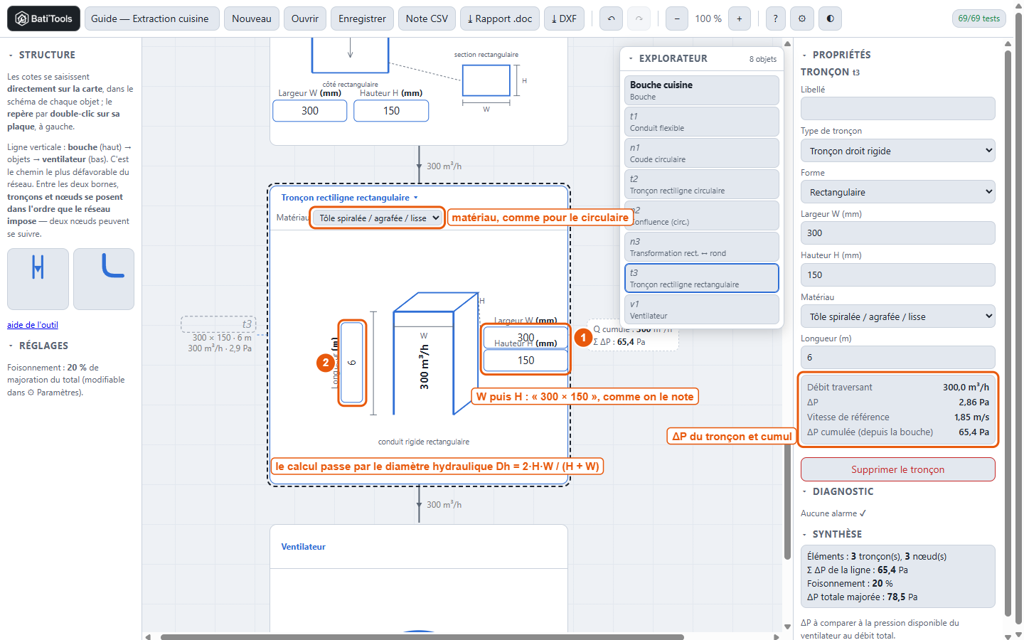Add a straight duct section (H icon) tile
This screenshot has height=640, width=1024.
coord(38,279)
